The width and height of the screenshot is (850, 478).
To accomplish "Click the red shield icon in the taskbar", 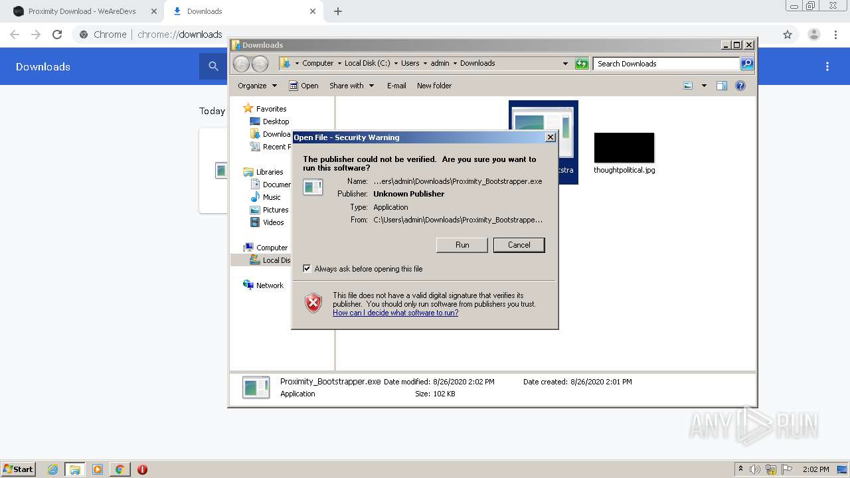I will click(142, 469).
